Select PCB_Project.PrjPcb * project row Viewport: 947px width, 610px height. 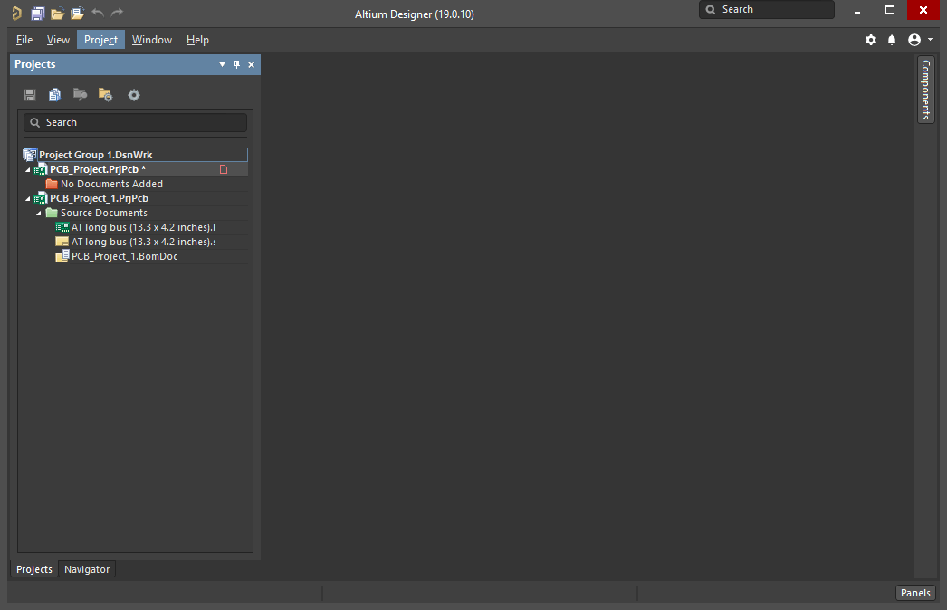(135, 170)
